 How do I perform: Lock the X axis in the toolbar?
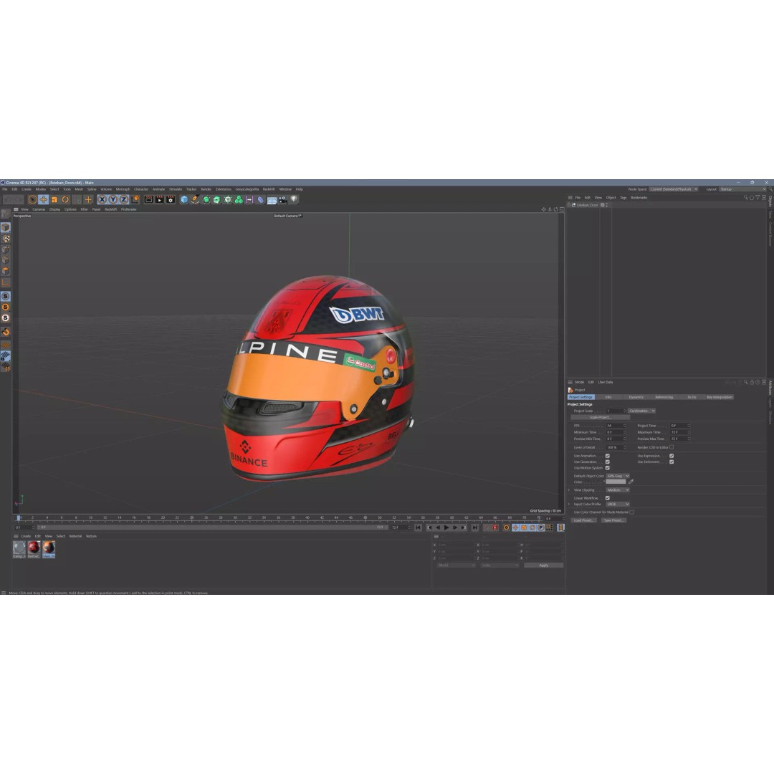102,200
